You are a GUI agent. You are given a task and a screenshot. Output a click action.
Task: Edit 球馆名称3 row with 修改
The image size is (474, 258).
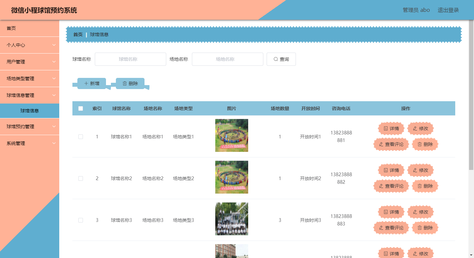[420, 212]
